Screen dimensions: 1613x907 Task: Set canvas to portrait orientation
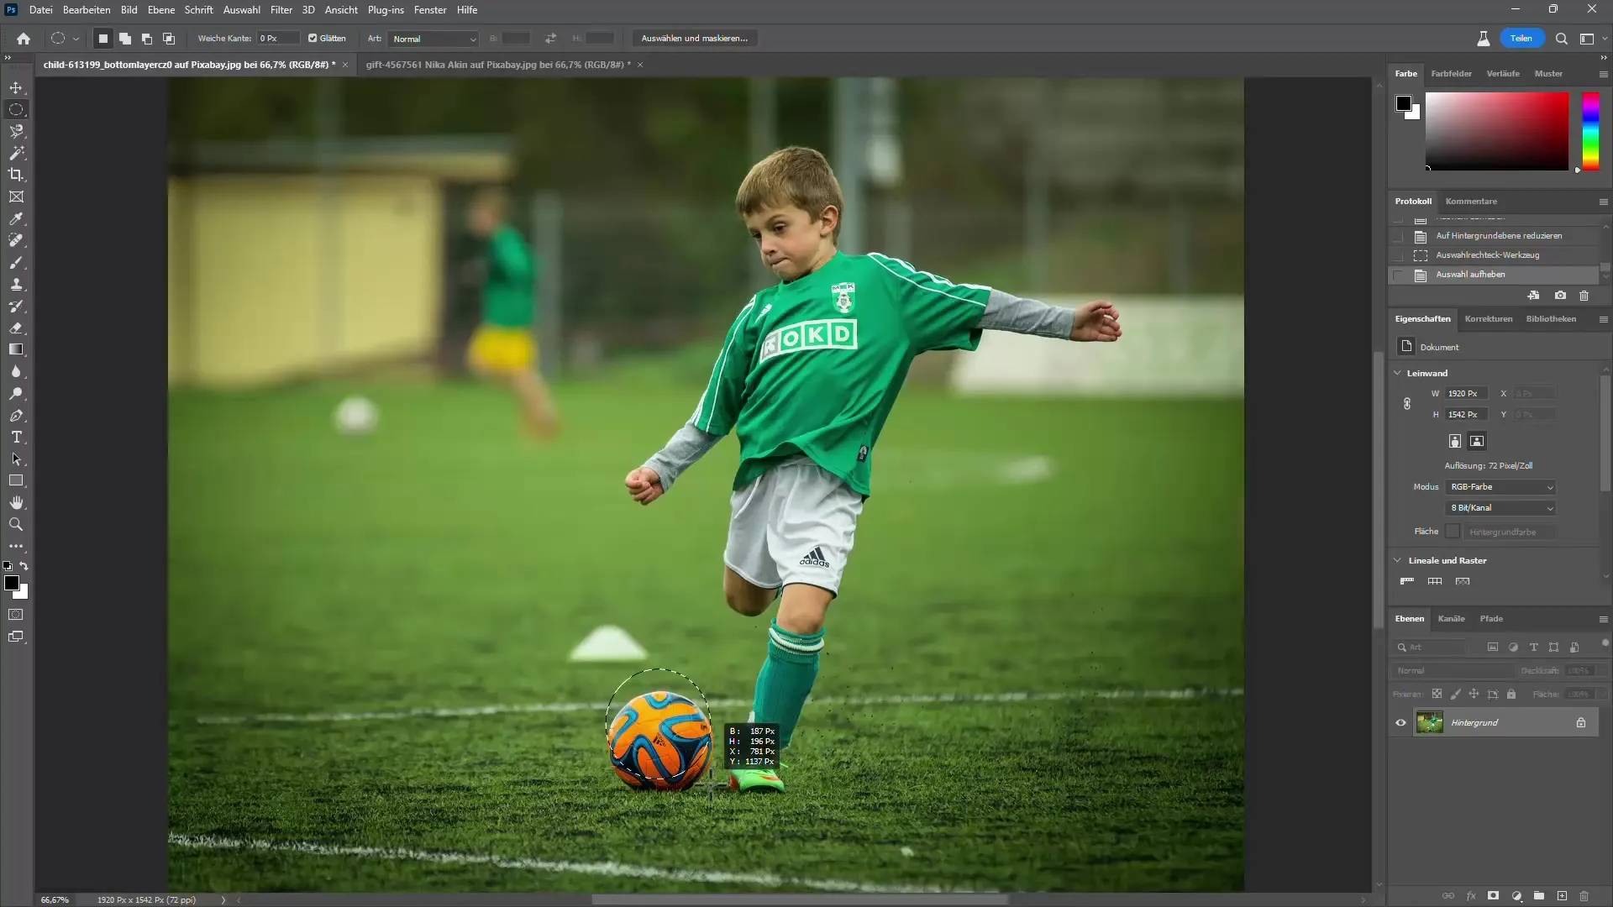[x=1455, y=442]
